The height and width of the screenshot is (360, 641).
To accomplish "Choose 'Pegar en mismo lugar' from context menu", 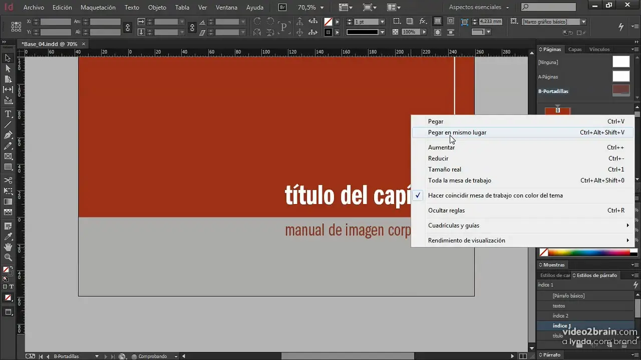I will click(x=457, y=132).
